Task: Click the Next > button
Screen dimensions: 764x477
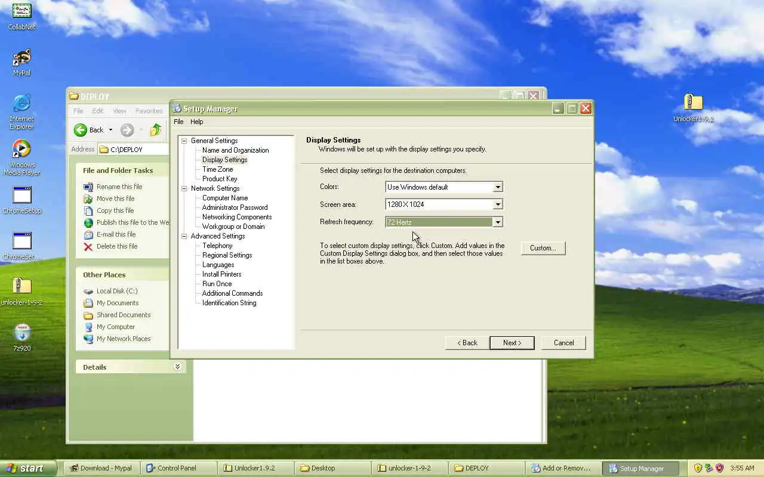Action: (512, 343)
